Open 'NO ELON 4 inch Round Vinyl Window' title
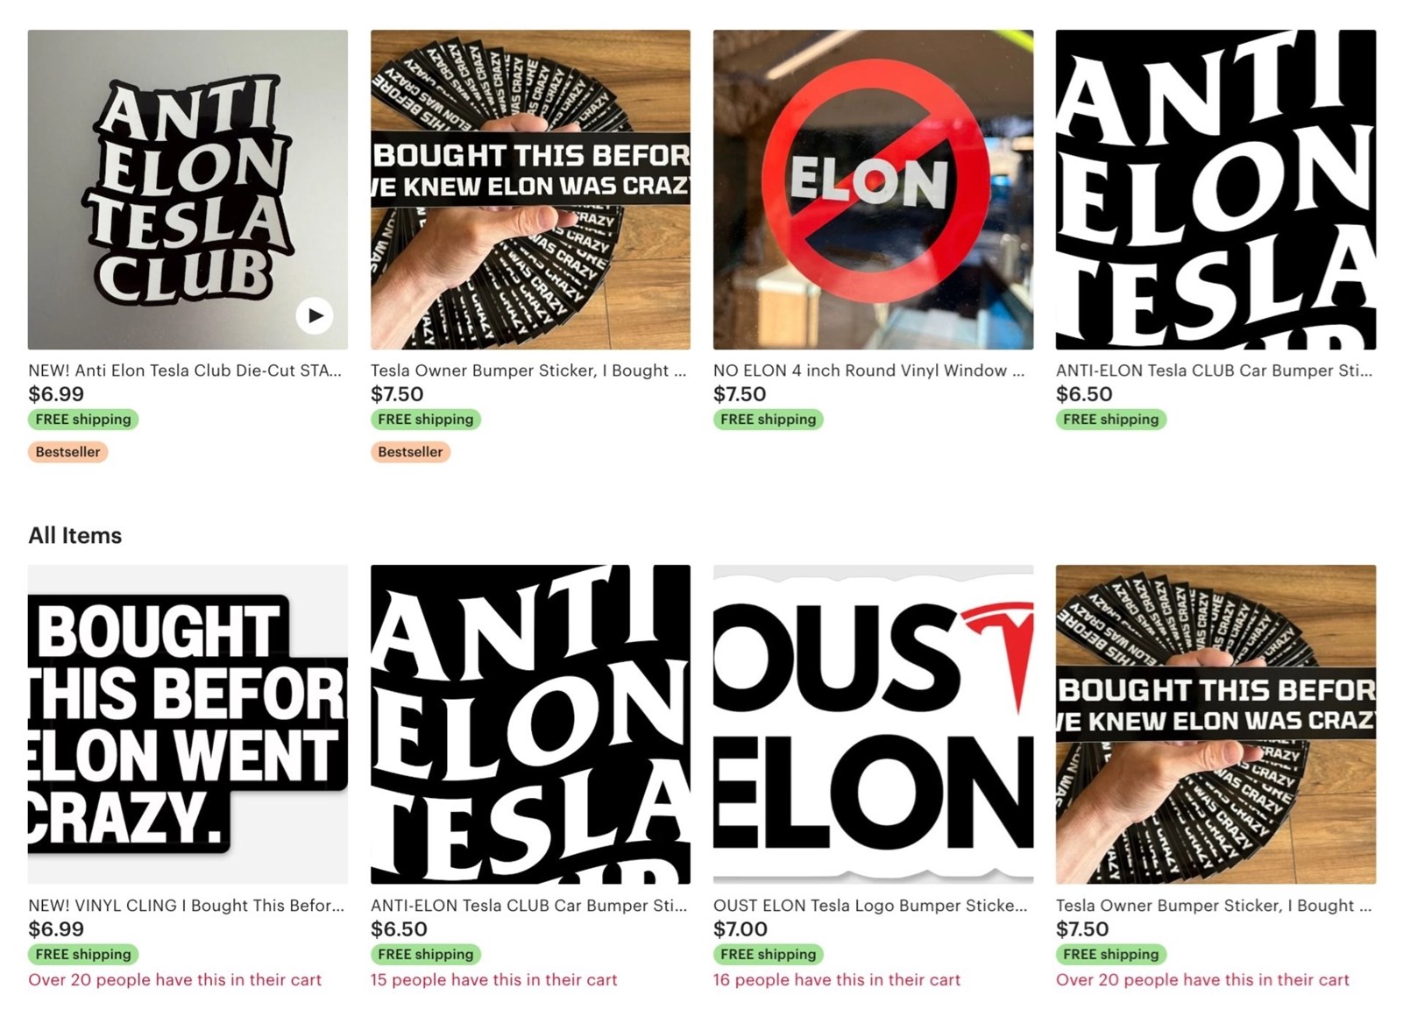The image size is (1403, 1009). tap(868, 370)
